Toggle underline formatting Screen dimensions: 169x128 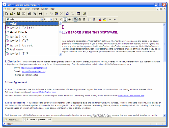(x=65, y=19)
